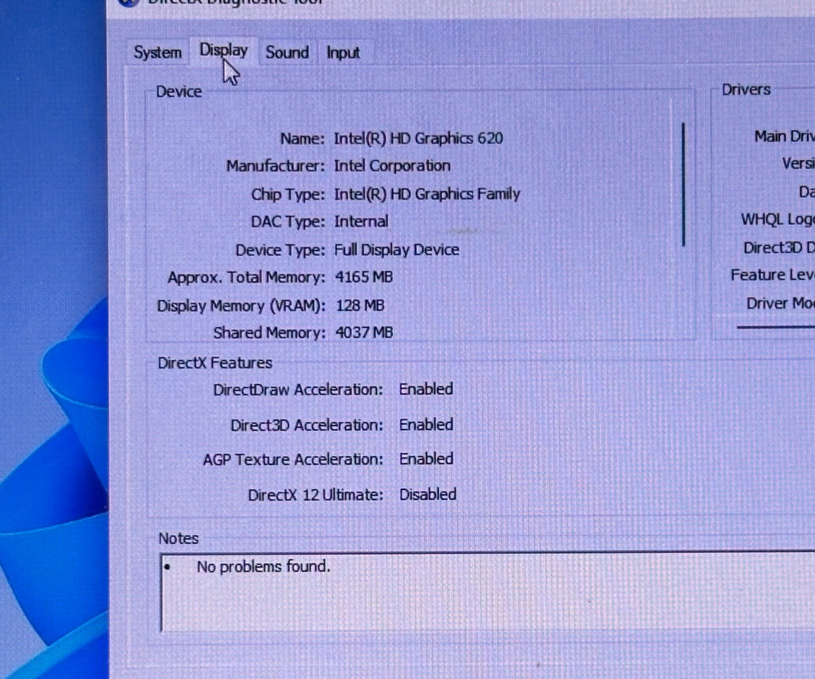Click the 'Name:' label
This screenshot has width=815, height=679.
[x=302, y=139]
